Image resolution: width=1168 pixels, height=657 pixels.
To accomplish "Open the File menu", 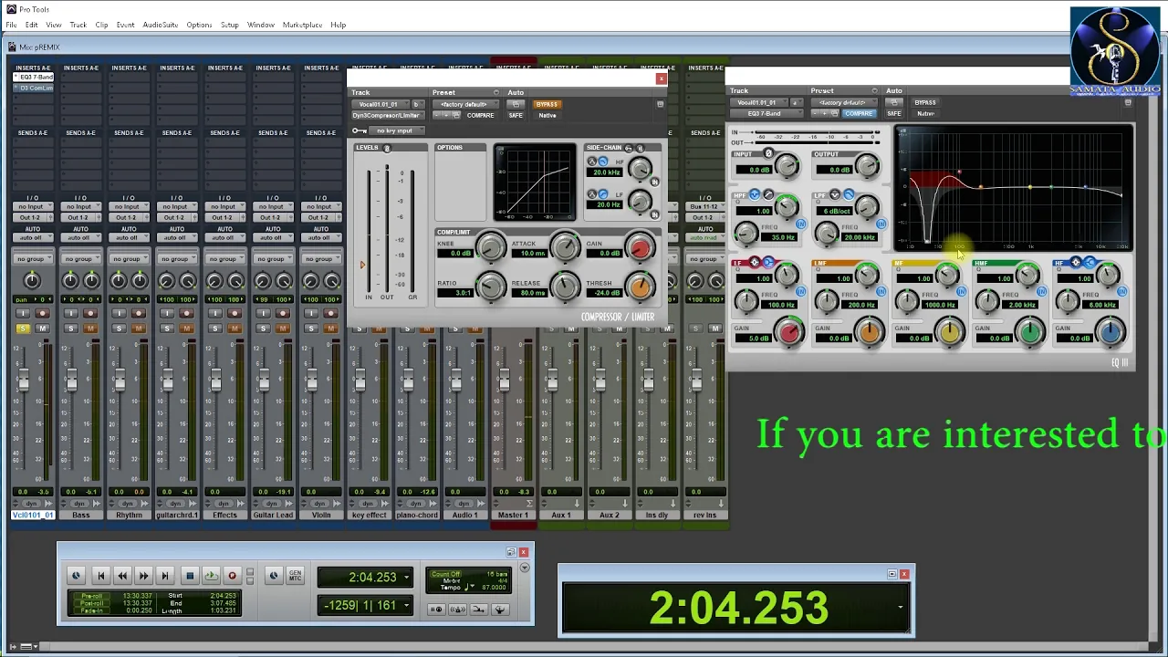I will [x=11, y=25].
